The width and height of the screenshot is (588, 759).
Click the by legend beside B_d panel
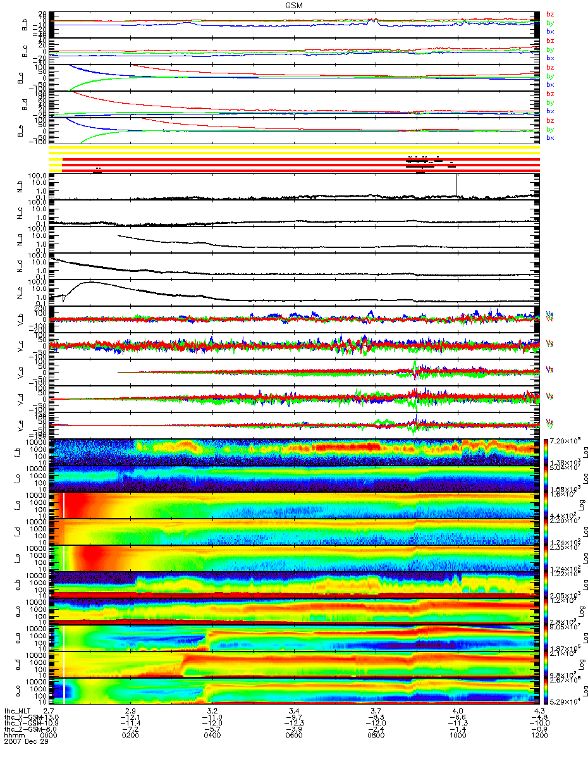549,102
